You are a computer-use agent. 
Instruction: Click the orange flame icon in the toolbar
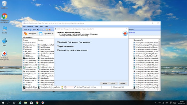pos(50,30)
